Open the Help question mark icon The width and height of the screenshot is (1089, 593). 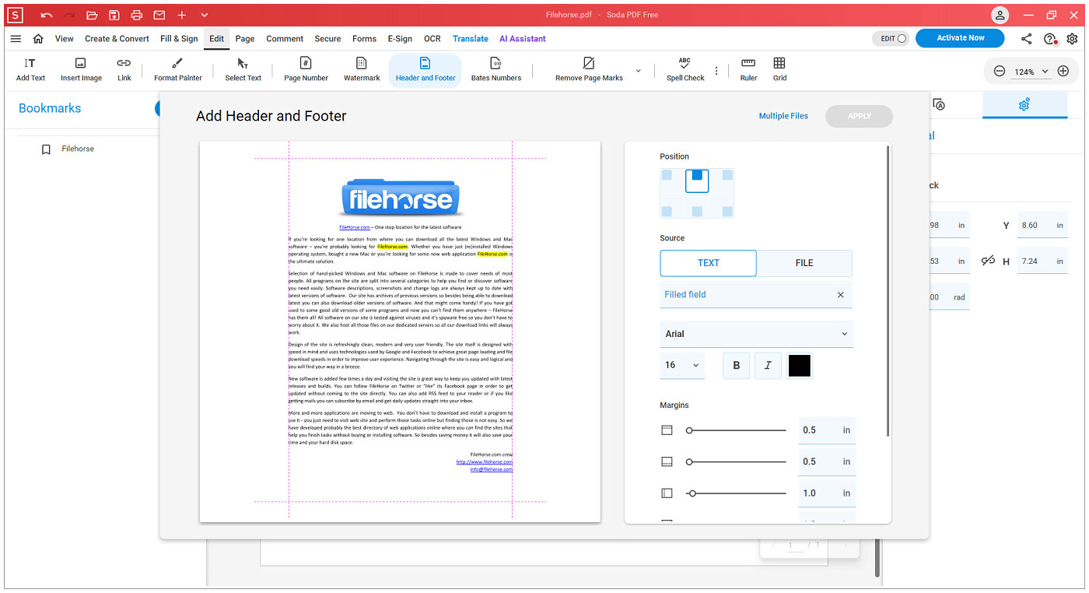coord(1050,39)
